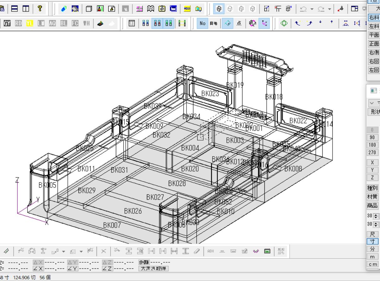Open the redo history dropdown arrow
The height and width of the screenshot is (281, 380).
click(330, 9)
